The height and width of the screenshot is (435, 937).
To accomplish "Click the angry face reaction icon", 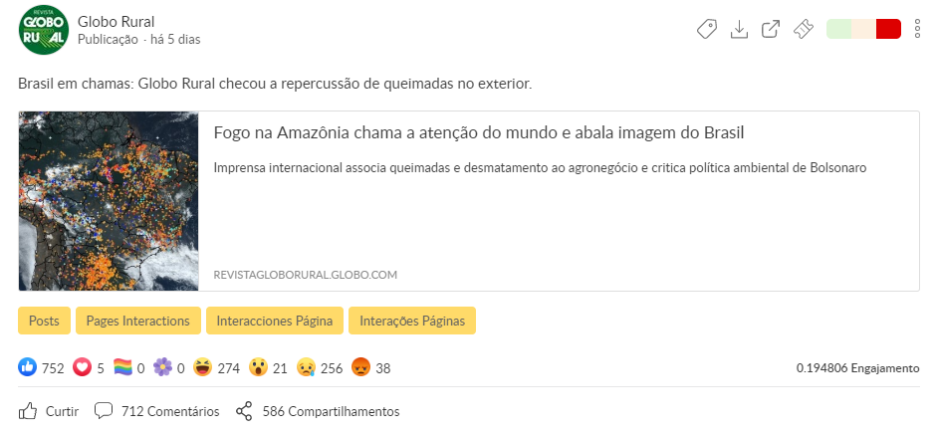I will tap(361, 368).
